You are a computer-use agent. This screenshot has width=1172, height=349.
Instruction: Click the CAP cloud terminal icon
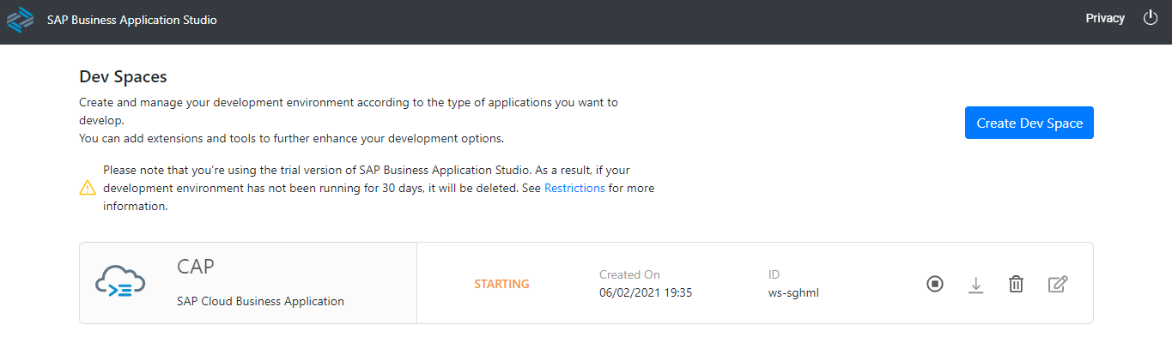point(120,282)
